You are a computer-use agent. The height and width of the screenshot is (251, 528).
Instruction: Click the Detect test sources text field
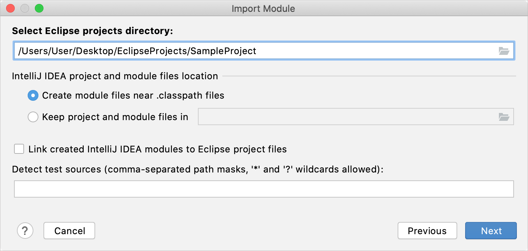264,189
